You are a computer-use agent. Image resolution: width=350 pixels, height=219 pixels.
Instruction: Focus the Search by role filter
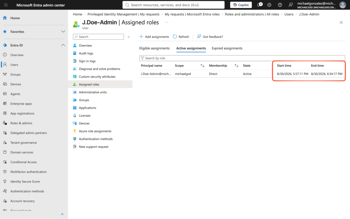tap(242, 58)
